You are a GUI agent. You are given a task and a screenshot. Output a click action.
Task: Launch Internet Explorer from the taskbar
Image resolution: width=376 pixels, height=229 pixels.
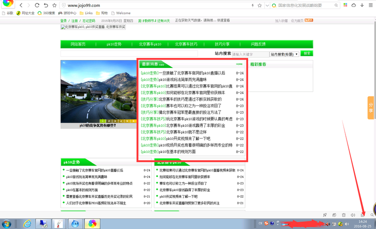[27, 224]
